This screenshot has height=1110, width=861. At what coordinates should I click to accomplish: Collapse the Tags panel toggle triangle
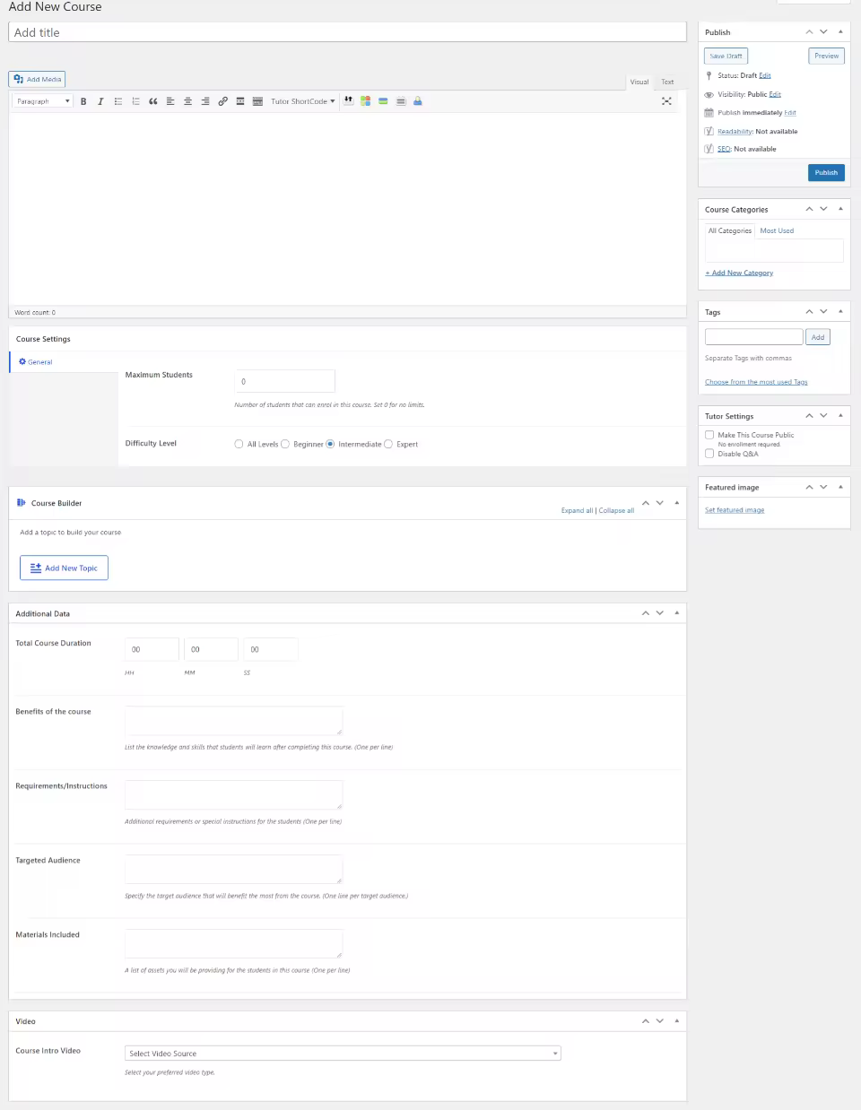(840, 311)
